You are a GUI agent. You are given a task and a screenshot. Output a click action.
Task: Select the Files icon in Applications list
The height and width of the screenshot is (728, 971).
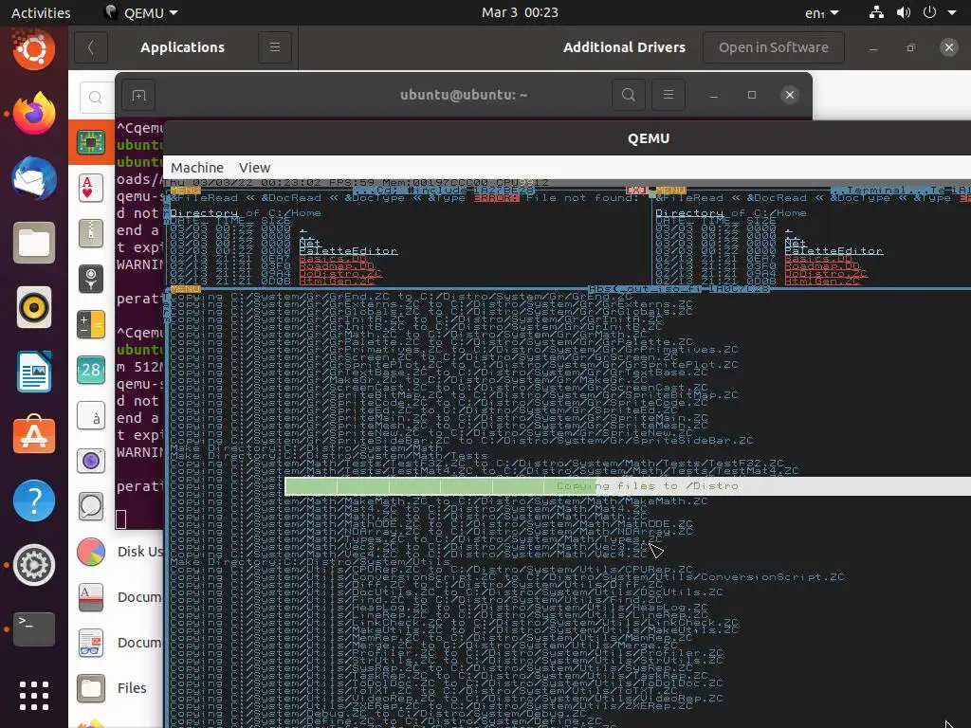[x=91, y=688]
